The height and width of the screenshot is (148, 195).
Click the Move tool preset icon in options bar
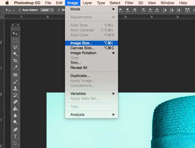8,10
